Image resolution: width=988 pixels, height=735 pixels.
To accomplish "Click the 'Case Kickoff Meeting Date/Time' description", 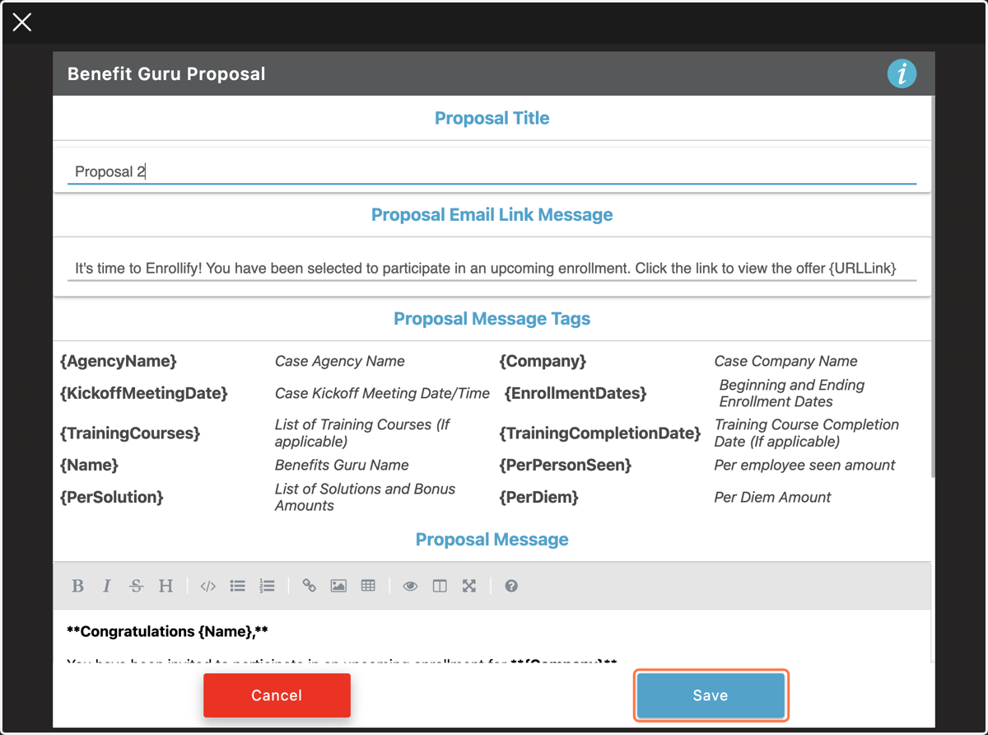I will click(382, 393).
